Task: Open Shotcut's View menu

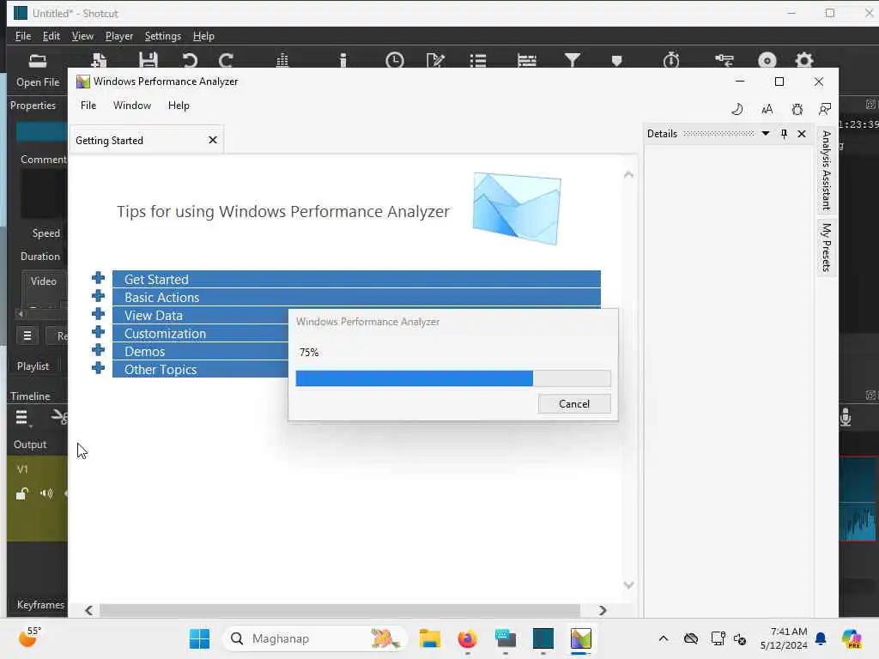Action: click(x=82, y=36)
